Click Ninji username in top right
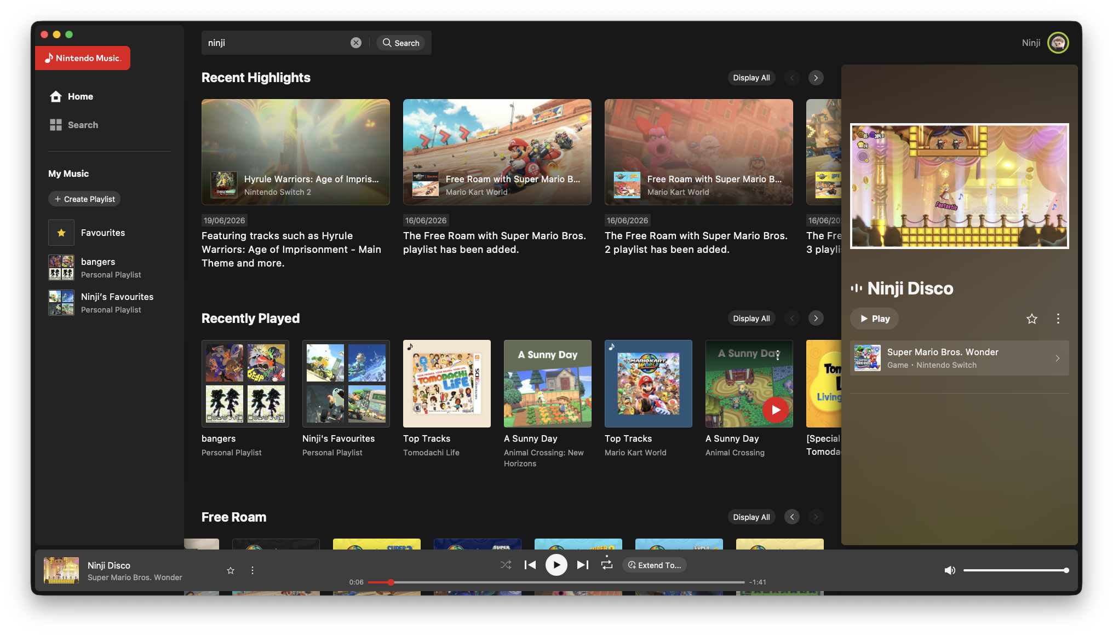The width and height of the screenshot is (1113, 636). 1031,43
